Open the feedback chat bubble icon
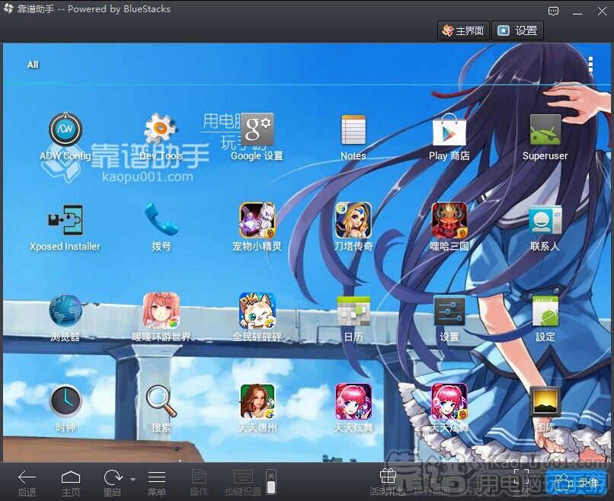Image resolution: width=614 pixels, height=501 pixels. (554, 11)
